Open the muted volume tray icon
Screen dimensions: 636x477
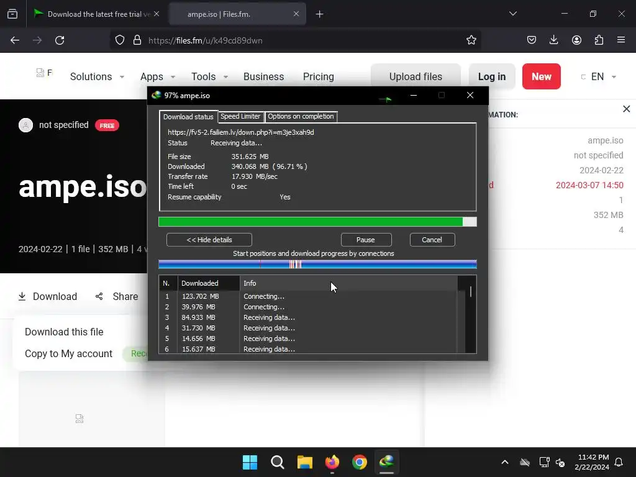click(x=560, y=462)
